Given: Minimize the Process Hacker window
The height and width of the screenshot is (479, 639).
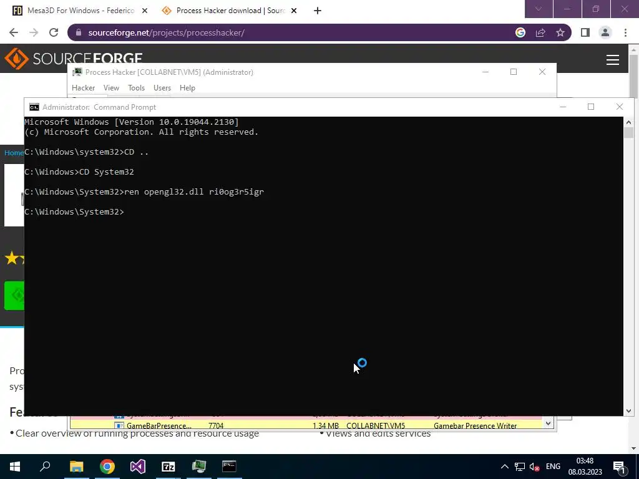Looking at the screenshot, I should [x=485, y=72].
